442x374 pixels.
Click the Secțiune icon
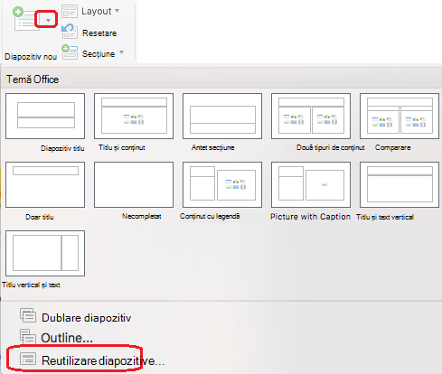coord(70,51)
